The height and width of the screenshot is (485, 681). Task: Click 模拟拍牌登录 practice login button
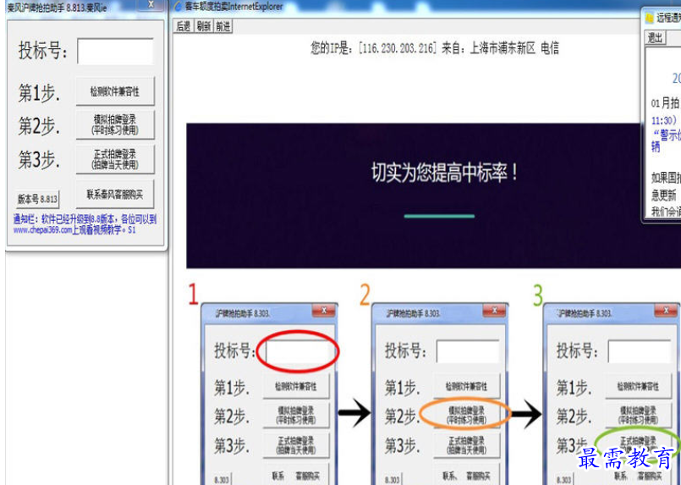pyautogui.click(x=115, y=124)
